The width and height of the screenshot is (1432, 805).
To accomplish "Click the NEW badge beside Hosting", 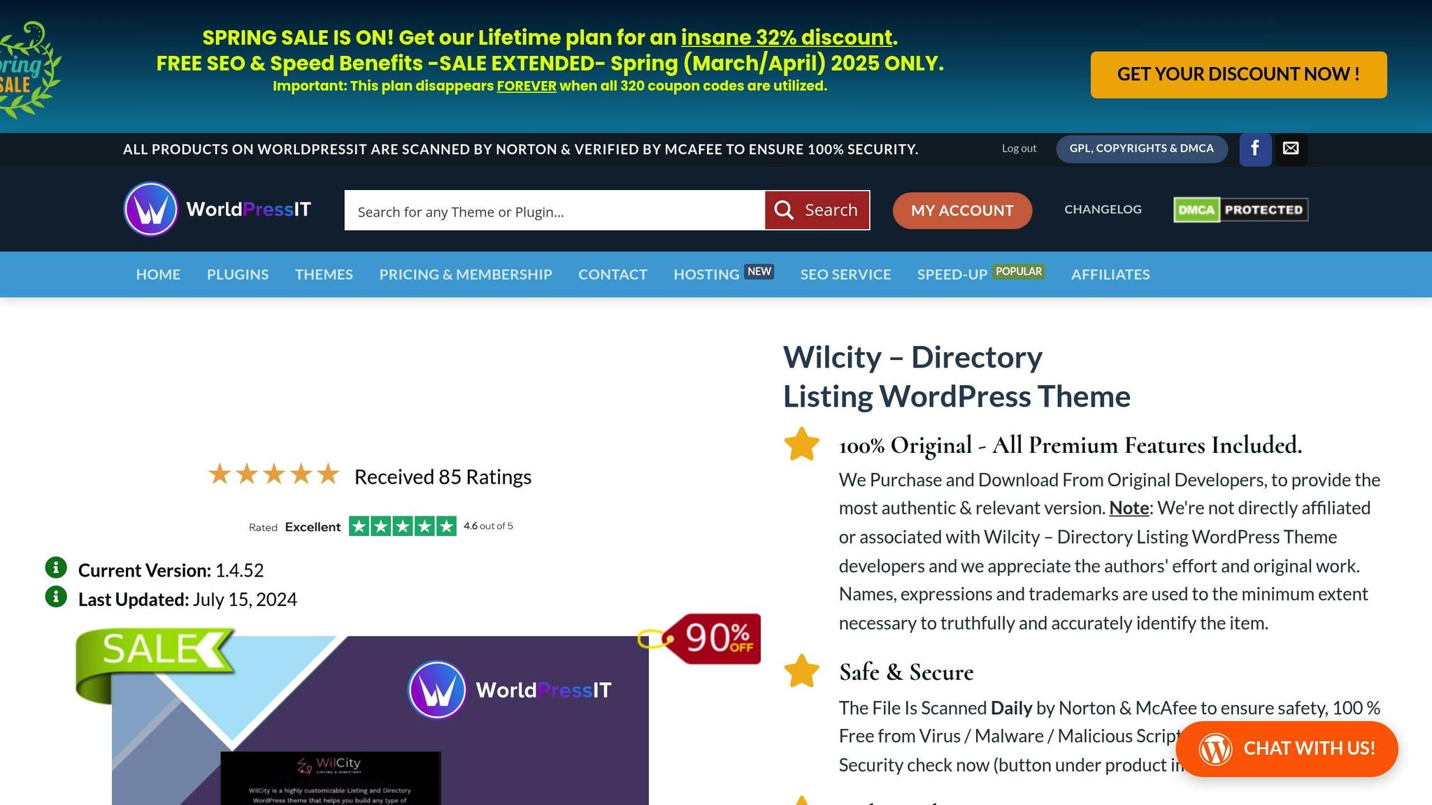I will (759, 271).
